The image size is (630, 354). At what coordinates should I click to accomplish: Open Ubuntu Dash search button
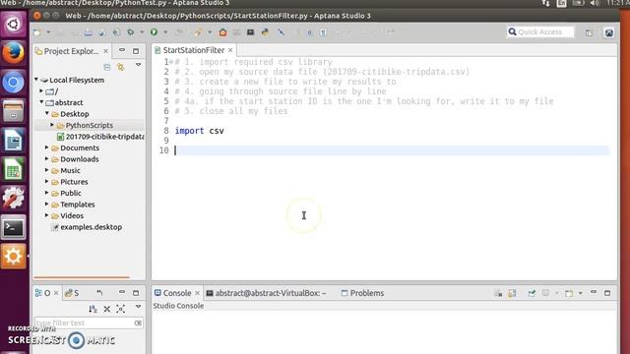click(13, 24)
